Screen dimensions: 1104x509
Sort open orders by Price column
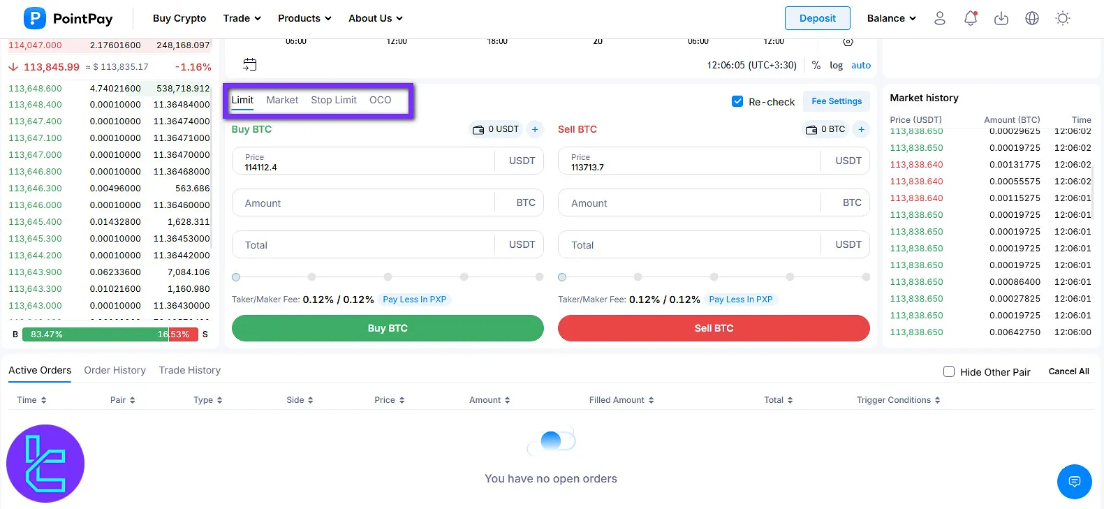click(390, 400)
